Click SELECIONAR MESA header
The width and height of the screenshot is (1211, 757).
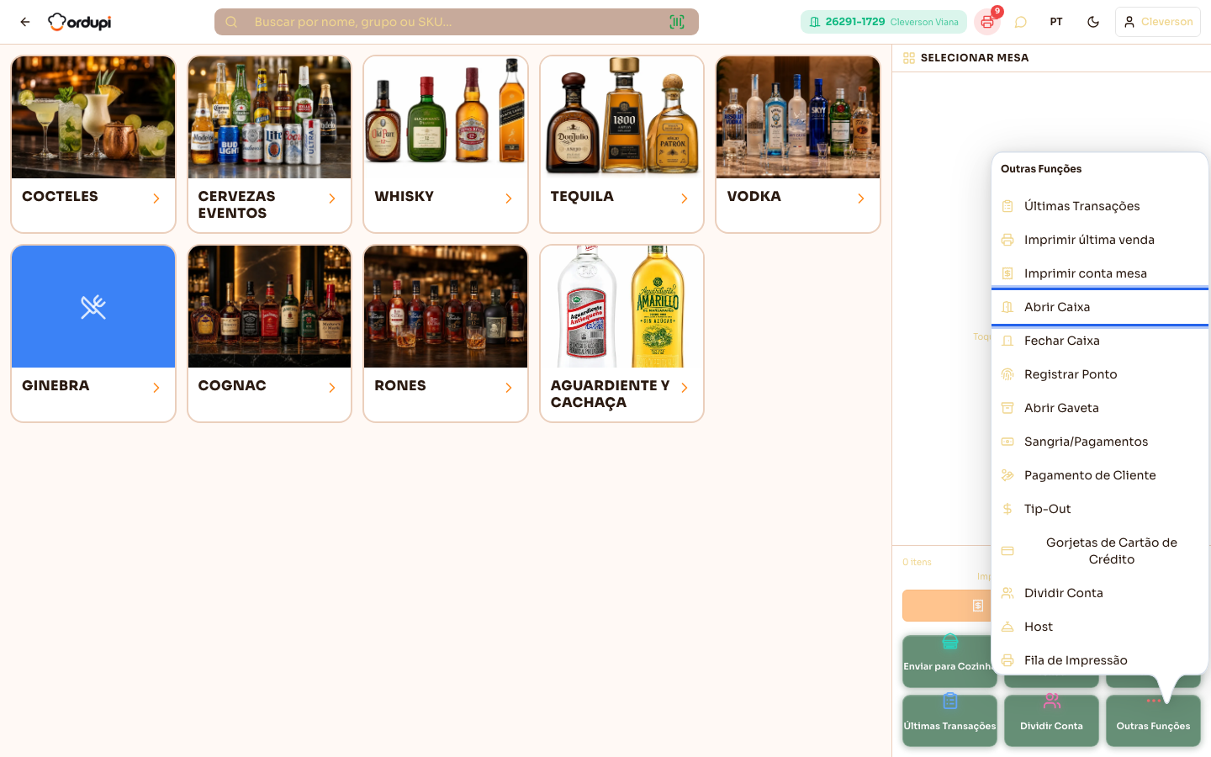[x=975, y=58]
